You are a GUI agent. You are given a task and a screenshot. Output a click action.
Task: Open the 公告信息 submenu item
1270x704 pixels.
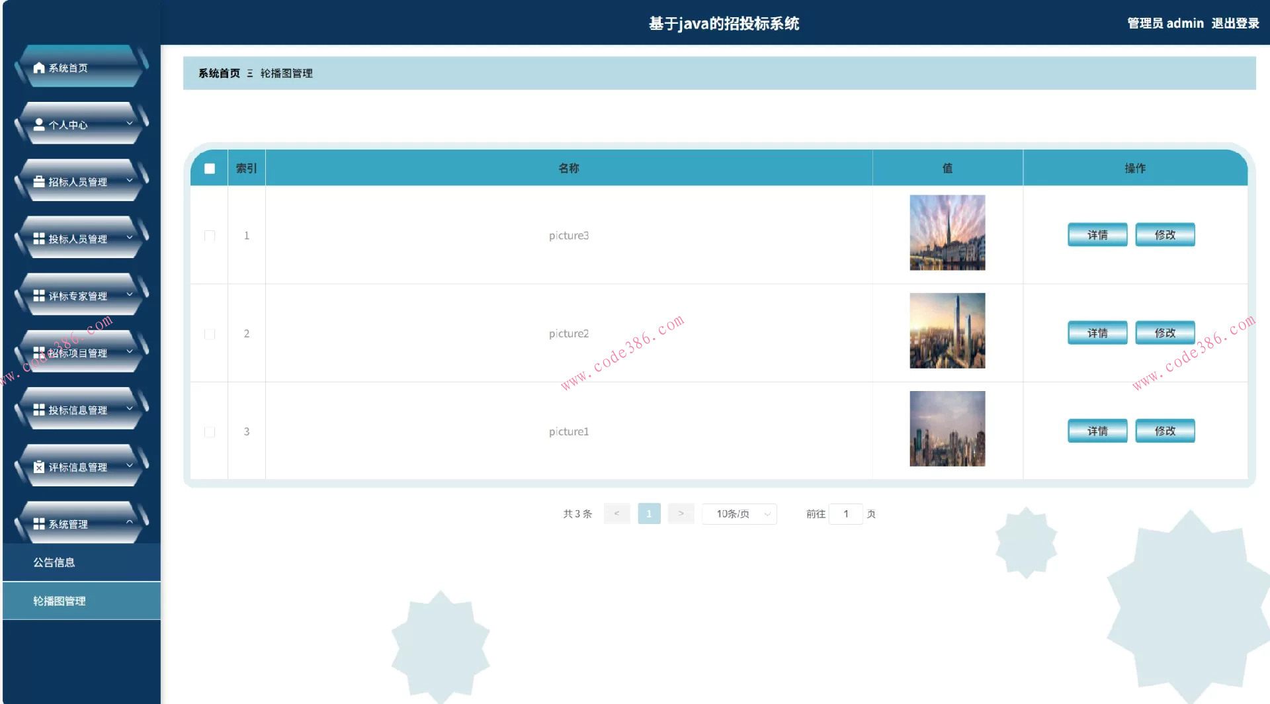[54, 562]
